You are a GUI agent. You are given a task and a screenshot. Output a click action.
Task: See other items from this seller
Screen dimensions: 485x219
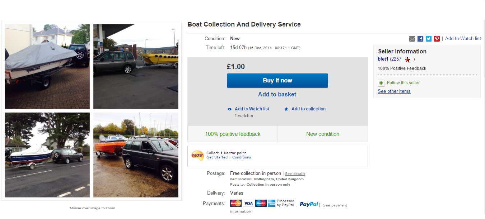point(394,91)
